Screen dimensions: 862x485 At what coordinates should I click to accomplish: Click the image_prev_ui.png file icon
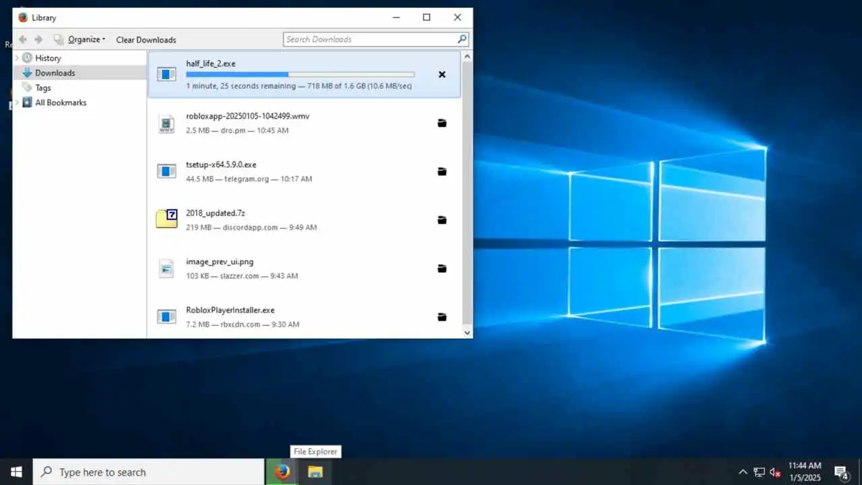pos(166,268)
